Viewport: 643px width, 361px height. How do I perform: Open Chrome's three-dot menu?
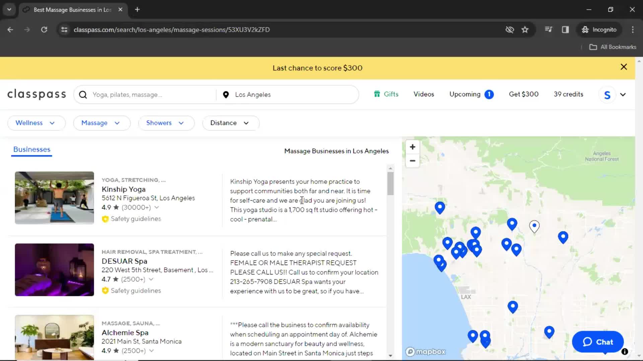pyautogui.click(x=633, y=30)
